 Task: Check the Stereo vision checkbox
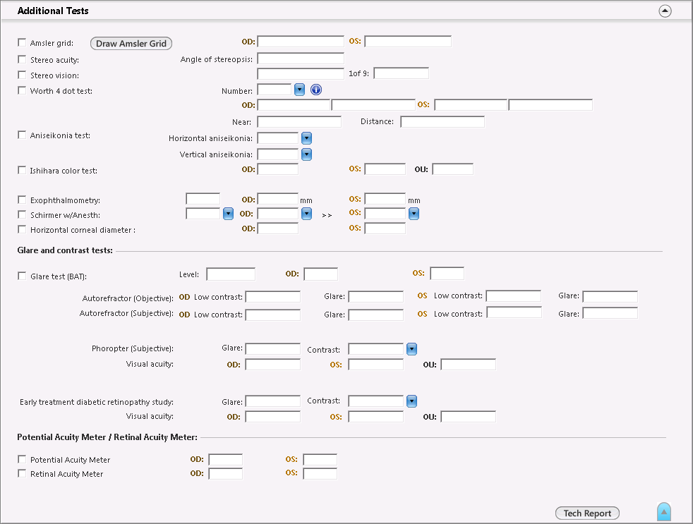(x=22, y=75)
